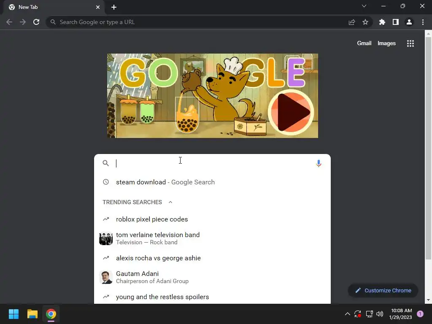Click the Gautam Adani portrait thumbnail
This screenshot has width=432, height=324.
click(x=106, y=277)
